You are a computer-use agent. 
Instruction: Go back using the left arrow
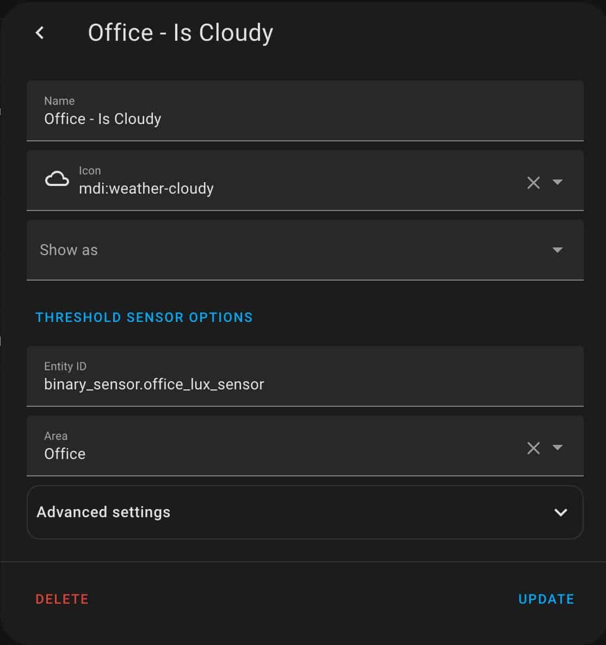(40, 33)
